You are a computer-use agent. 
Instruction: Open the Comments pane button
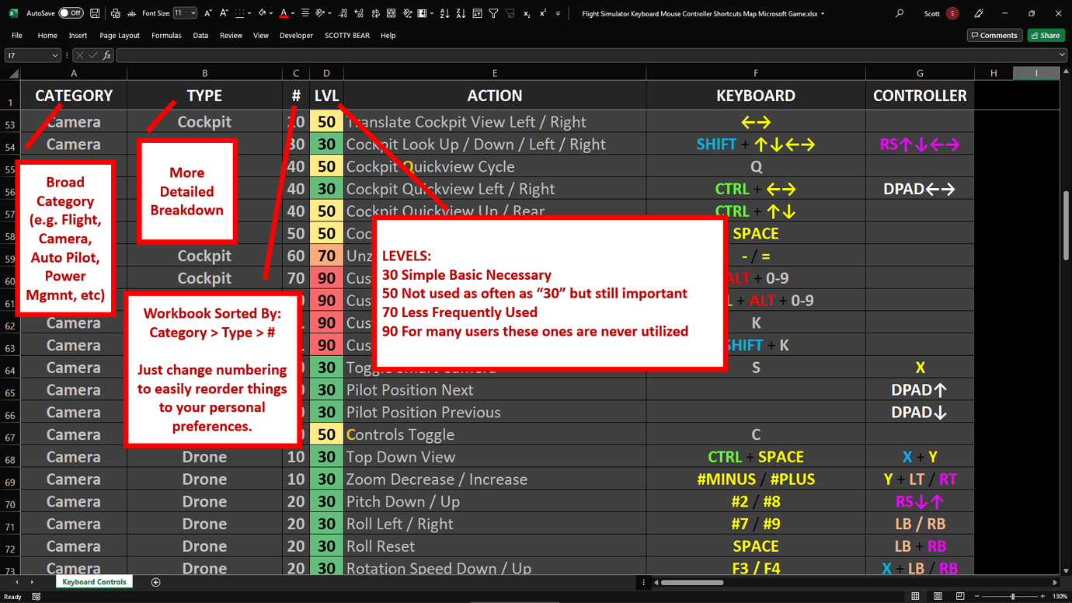pyautogui.click(x=994, y=35)
